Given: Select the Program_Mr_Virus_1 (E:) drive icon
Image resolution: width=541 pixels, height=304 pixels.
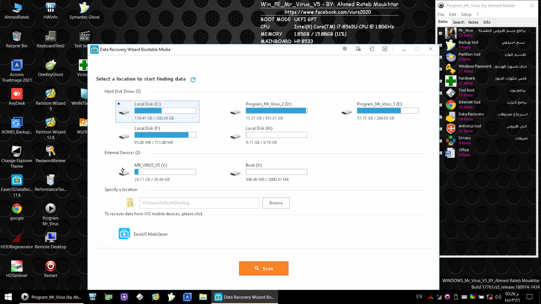Looking at the screenshot, I should coord(347,113).
